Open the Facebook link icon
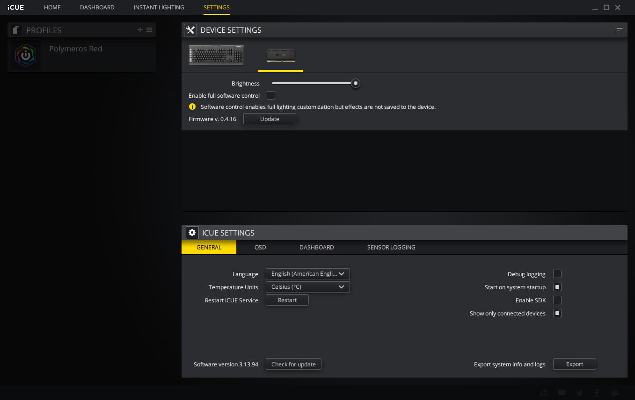 (597, 393)
